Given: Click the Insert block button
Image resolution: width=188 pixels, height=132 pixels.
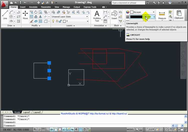Looking at the screenshot, I should [x=114, y=15].
